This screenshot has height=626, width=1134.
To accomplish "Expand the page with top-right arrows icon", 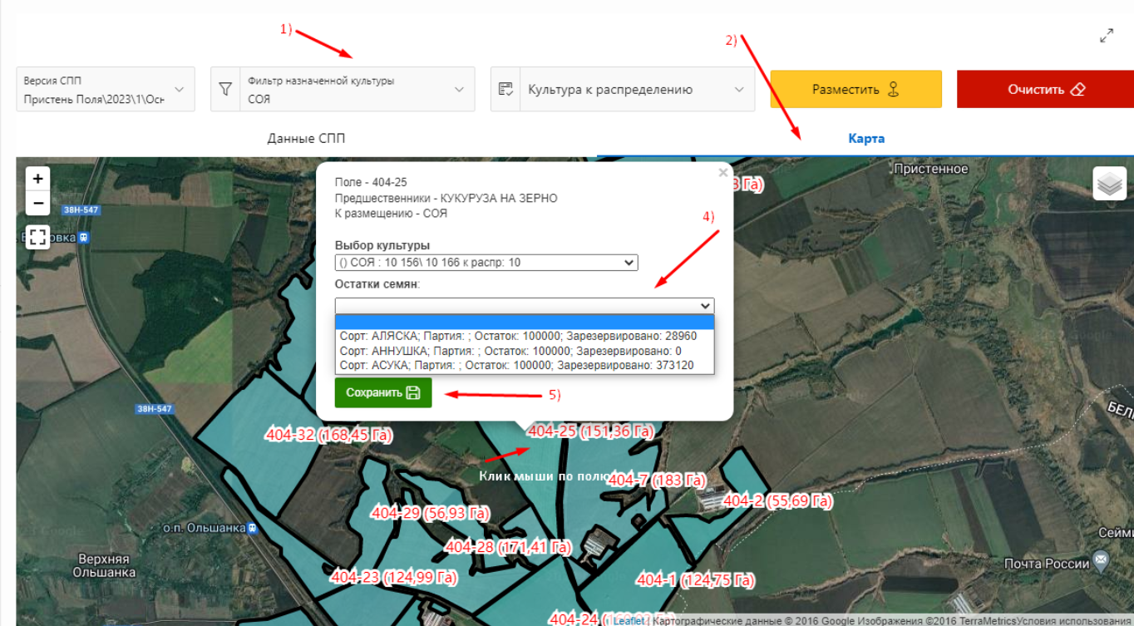I will [1107, 37].
